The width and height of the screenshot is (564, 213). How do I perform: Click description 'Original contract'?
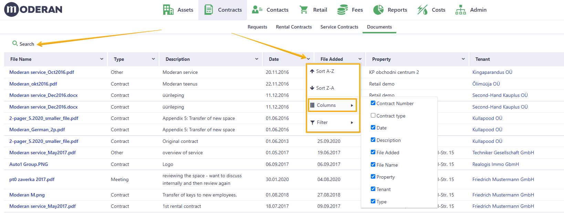point(180,141)
